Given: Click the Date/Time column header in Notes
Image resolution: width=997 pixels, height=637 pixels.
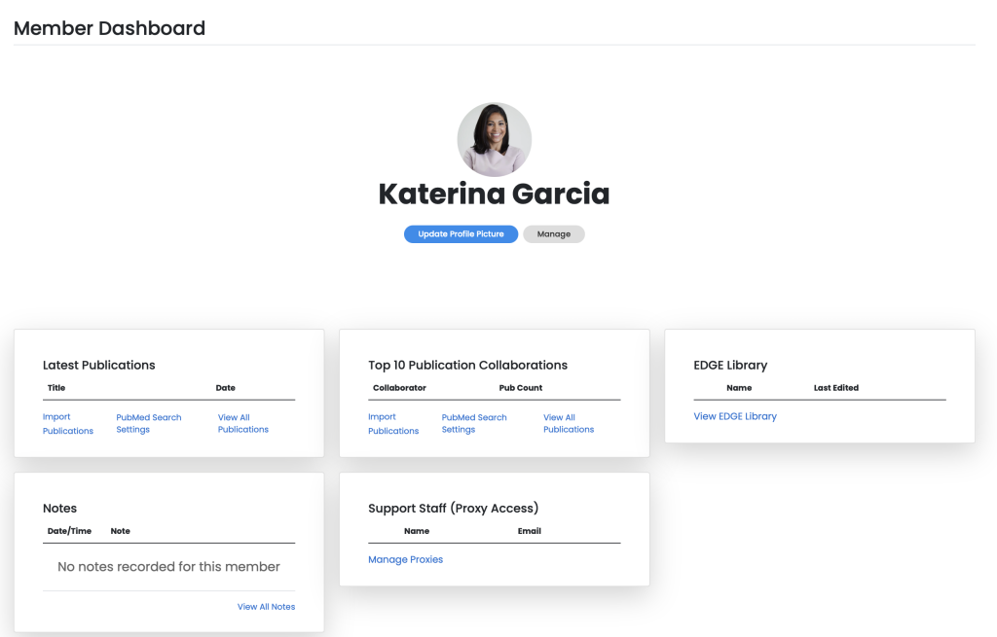Looking at the screenshot, I should pos(67,531).
